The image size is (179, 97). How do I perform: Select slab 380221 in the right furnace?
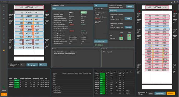coord(157,54)
